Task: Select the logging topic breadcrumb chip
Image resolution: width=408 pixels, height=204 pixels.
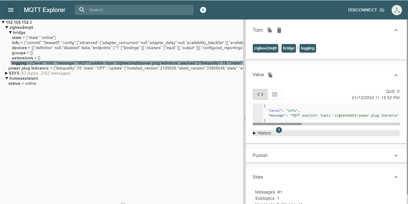Action: pyautogui.click(x=308, y=48)
